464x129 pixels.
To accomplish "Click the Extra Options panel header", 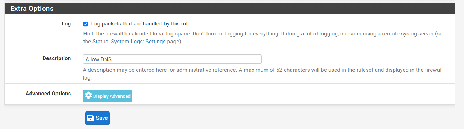I will click(230, 9).
